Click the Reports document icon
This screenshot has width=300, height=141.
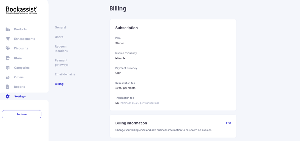8,87
